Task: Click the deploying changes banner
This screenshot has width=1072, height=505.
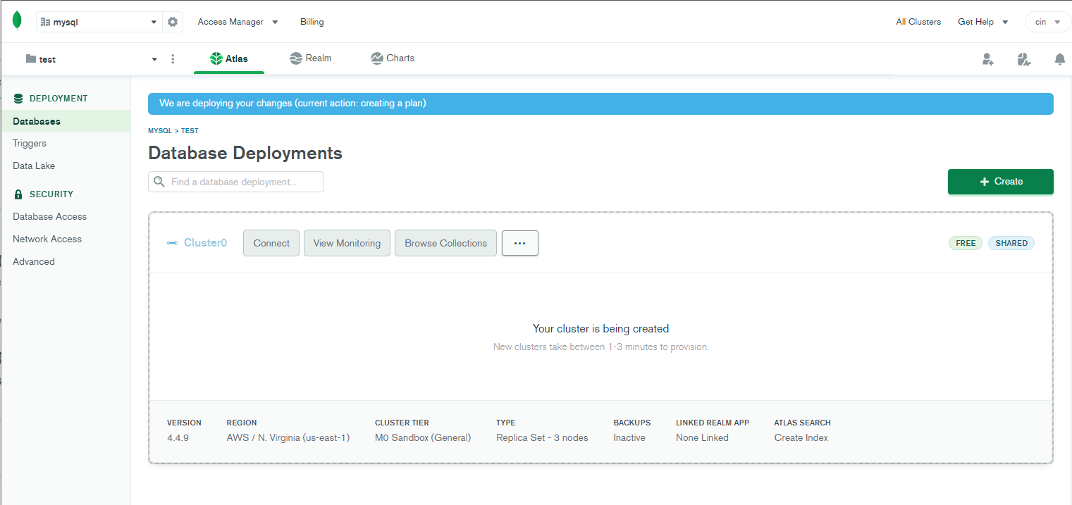Action: (x=600, y=104)
